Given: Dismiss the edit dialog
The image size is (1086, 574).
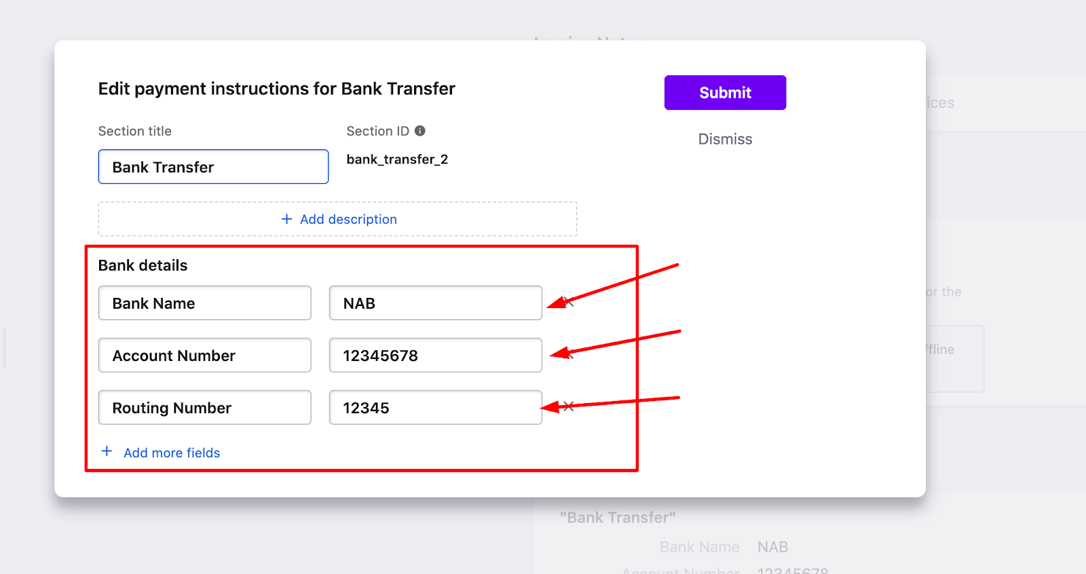Looking at the screenshot, I should [725, 139].
